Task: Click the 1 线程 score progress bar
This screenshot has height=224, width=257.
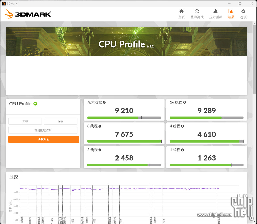Action: point(207,165)
